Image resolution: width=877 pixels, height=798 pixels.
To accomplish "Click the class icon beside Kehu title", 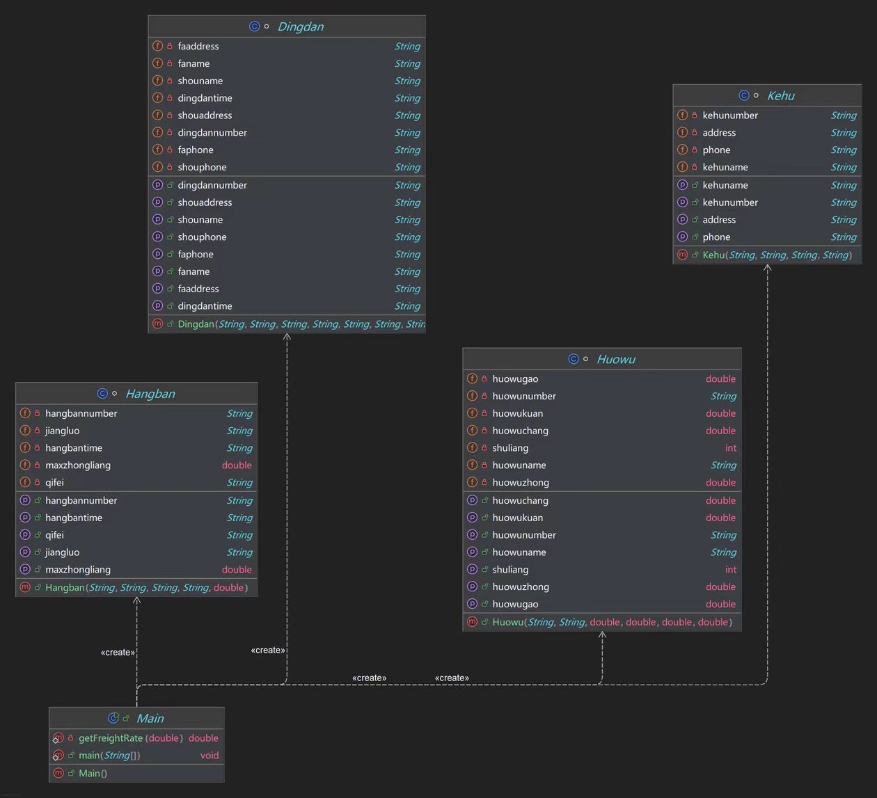I will pyautogui.click(x=744, y=95).
